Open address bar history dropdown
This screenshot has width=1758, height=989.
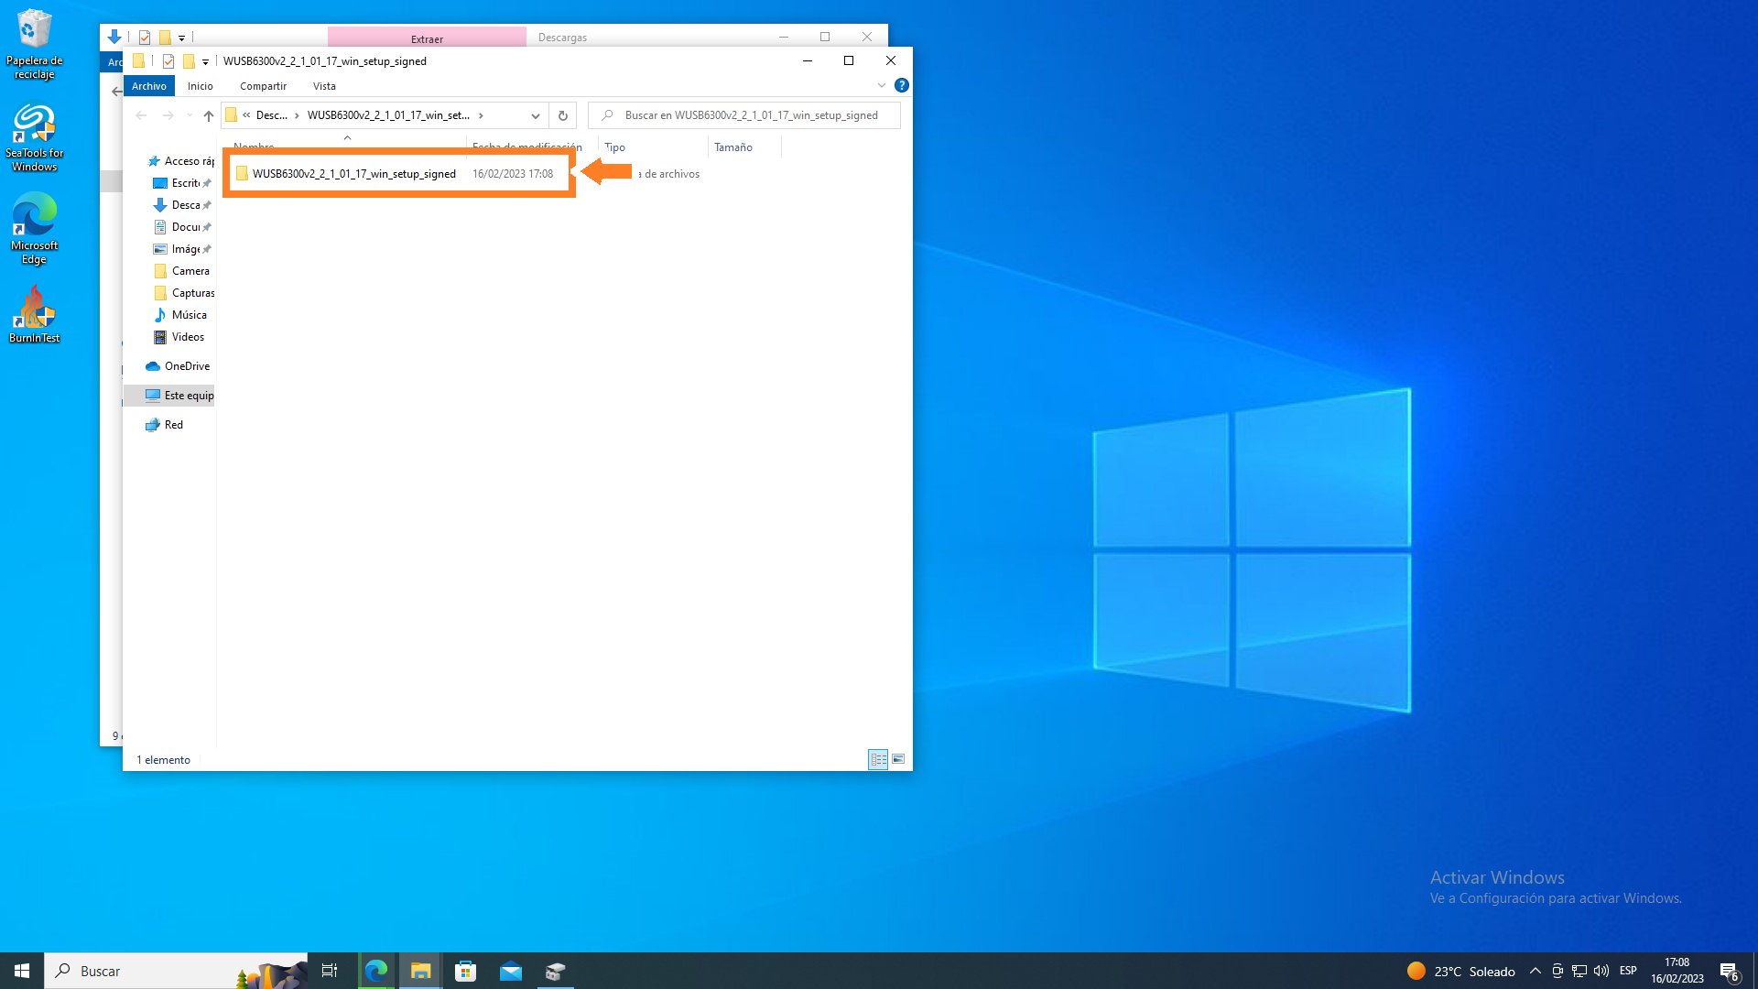point(535,115)
